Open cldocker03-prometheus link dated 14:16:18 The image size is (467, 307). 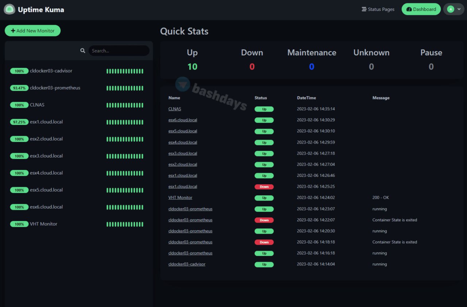tap(190, 253)
